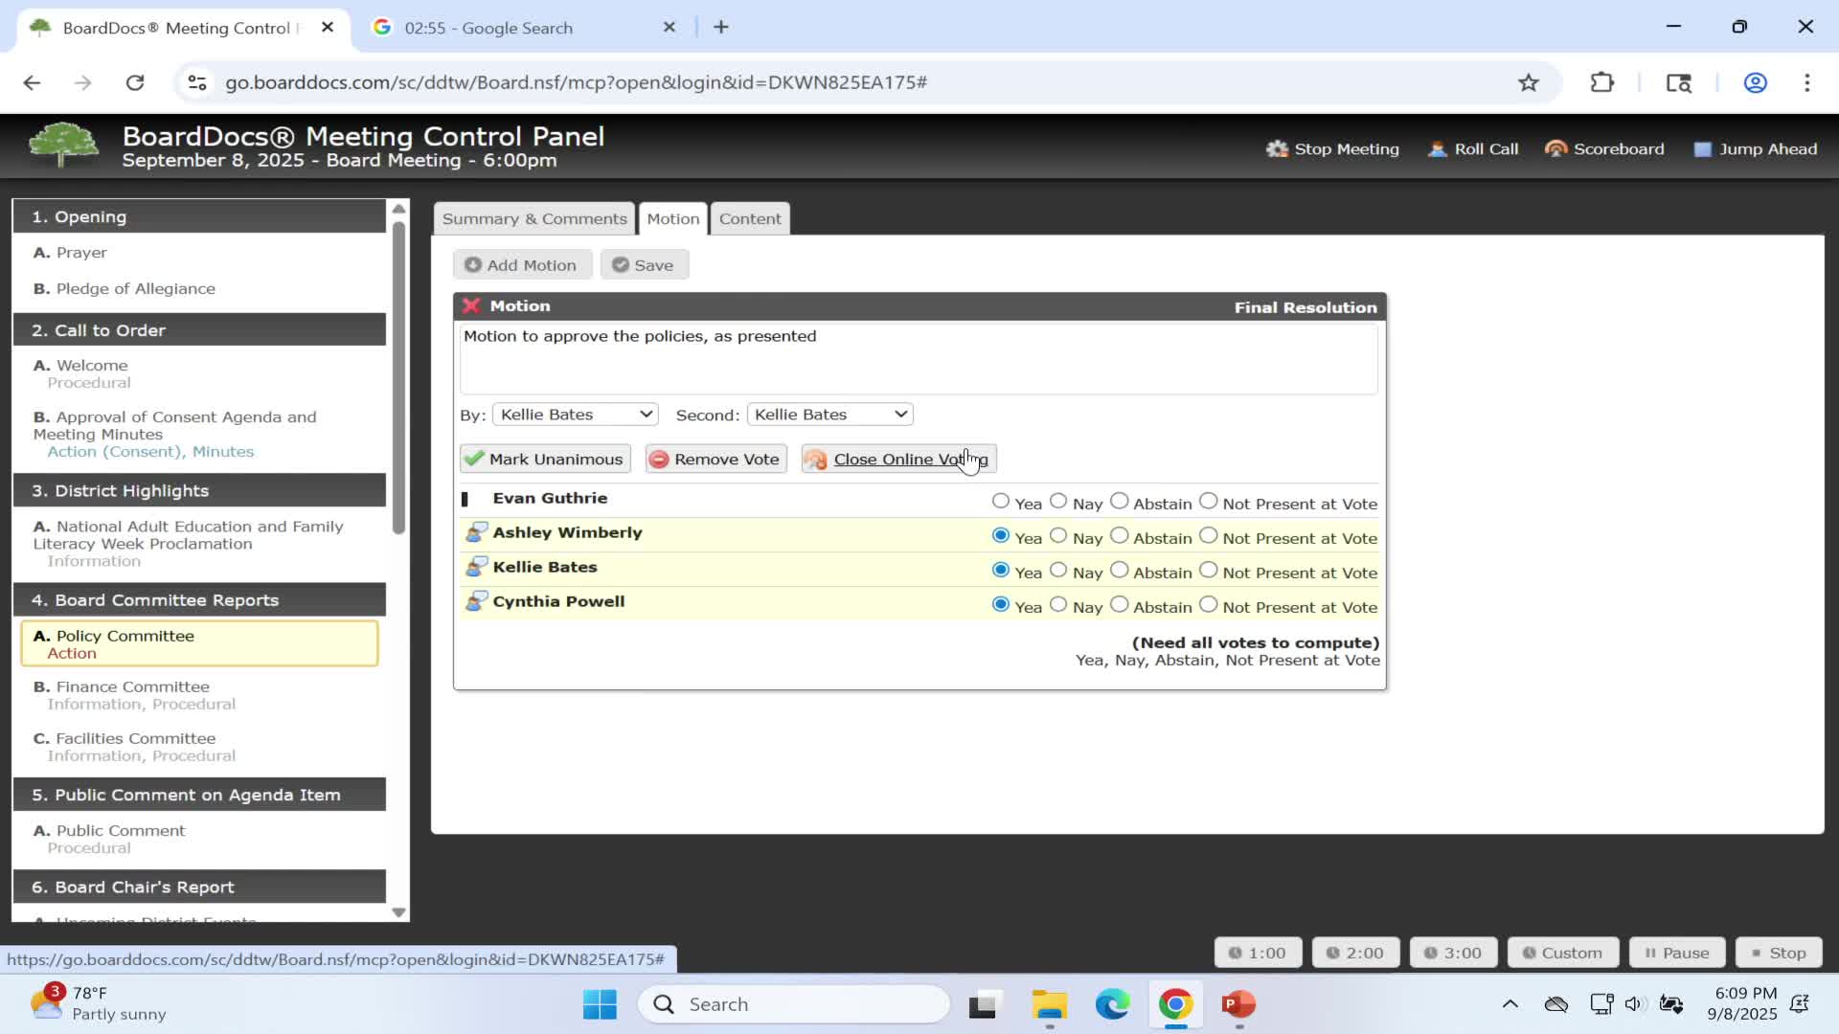1839x1034 pixels.
Task: Click the Mark Unanimous button
Action: (x=544, y=460)
